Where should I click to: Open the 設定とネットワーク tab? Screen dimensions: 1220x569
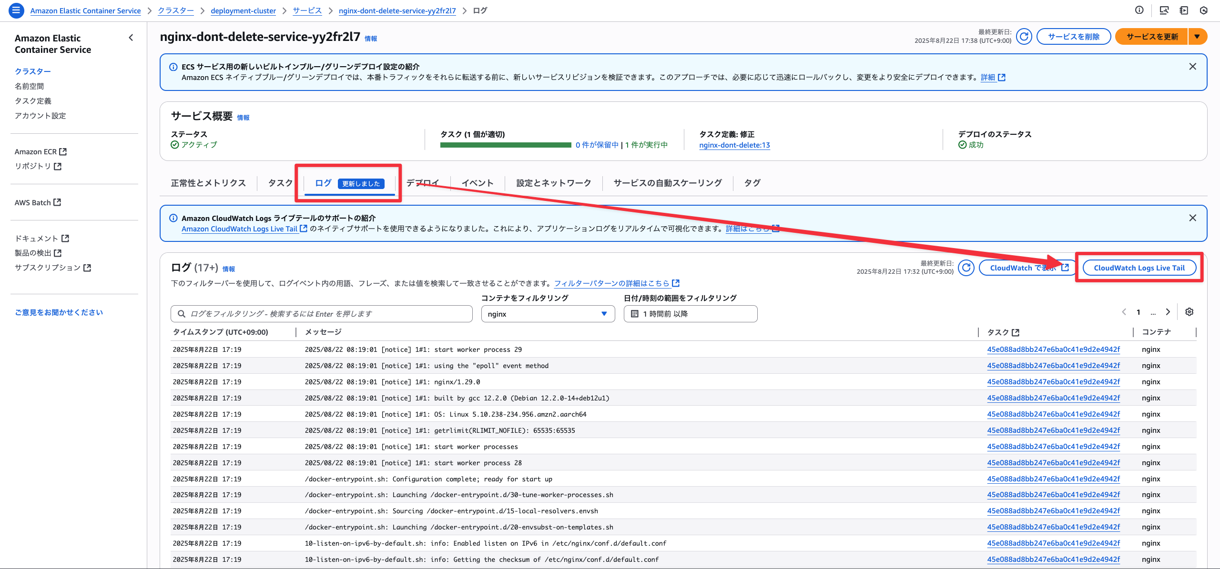[554, 183]
